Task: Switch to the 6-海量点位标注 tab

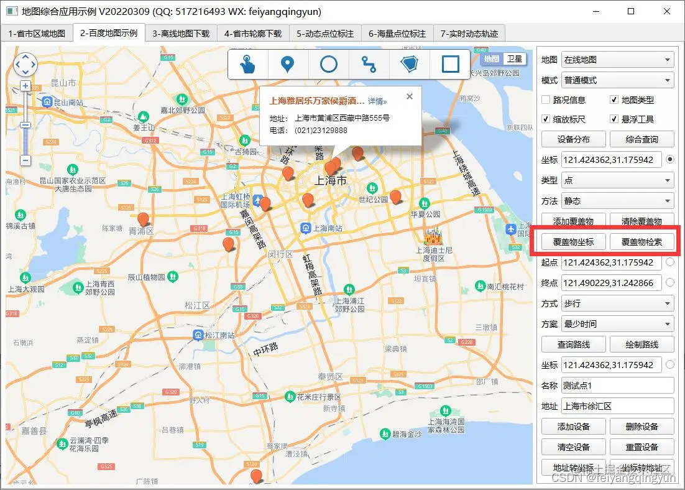Action: 397,33
